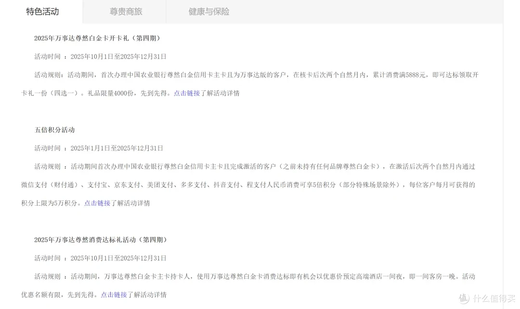Open 点击链接 under 消费达标礼活动

click(x=114, y=295)
